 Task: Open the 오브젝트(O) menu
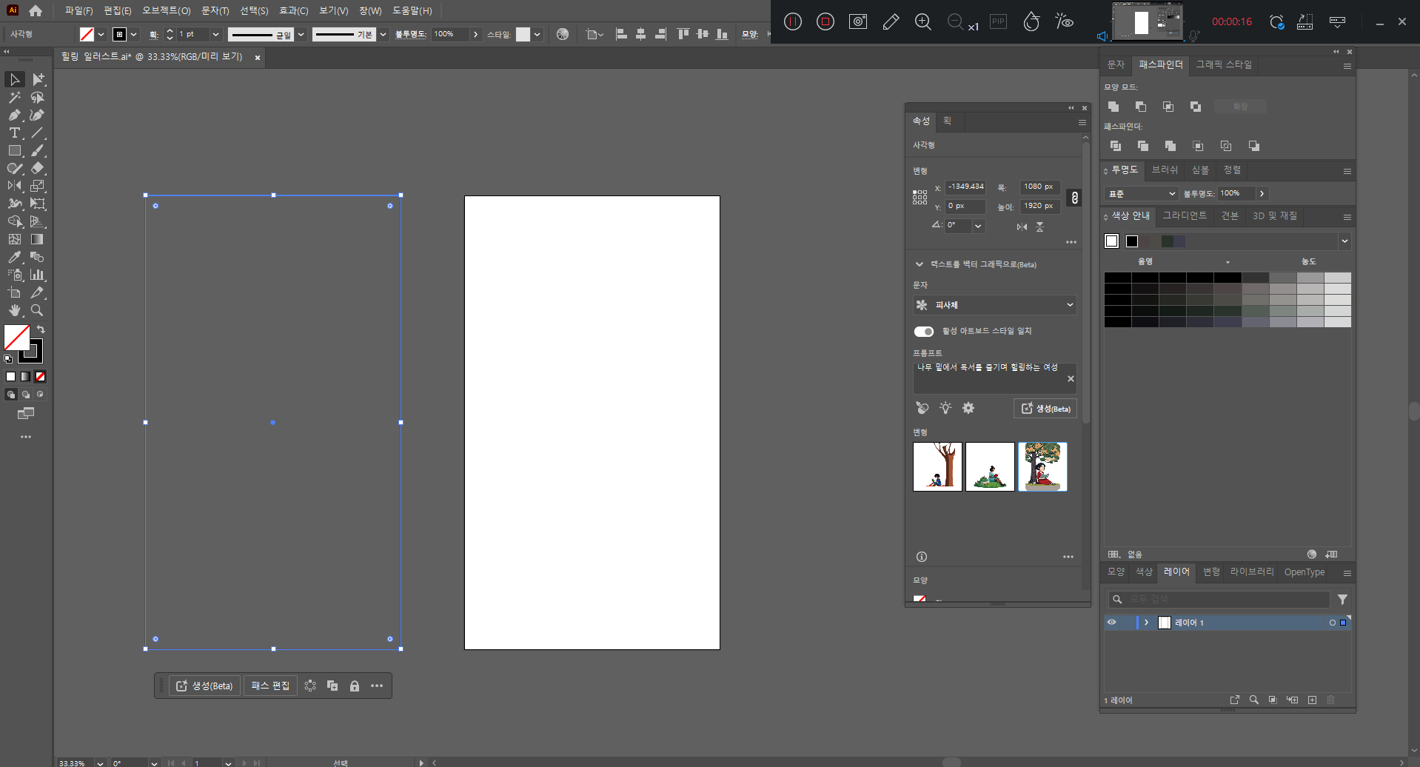click(x=166, y=10)
